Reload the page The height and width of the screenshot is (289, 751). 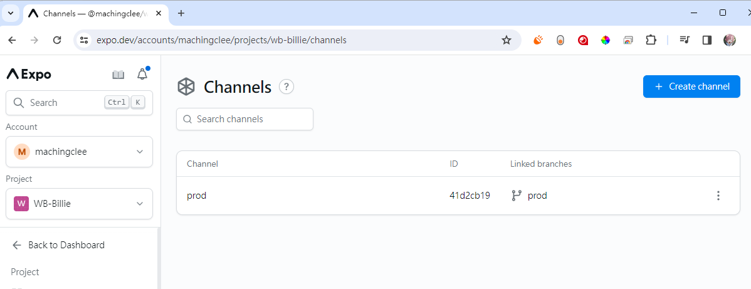(x=57, y=40)
